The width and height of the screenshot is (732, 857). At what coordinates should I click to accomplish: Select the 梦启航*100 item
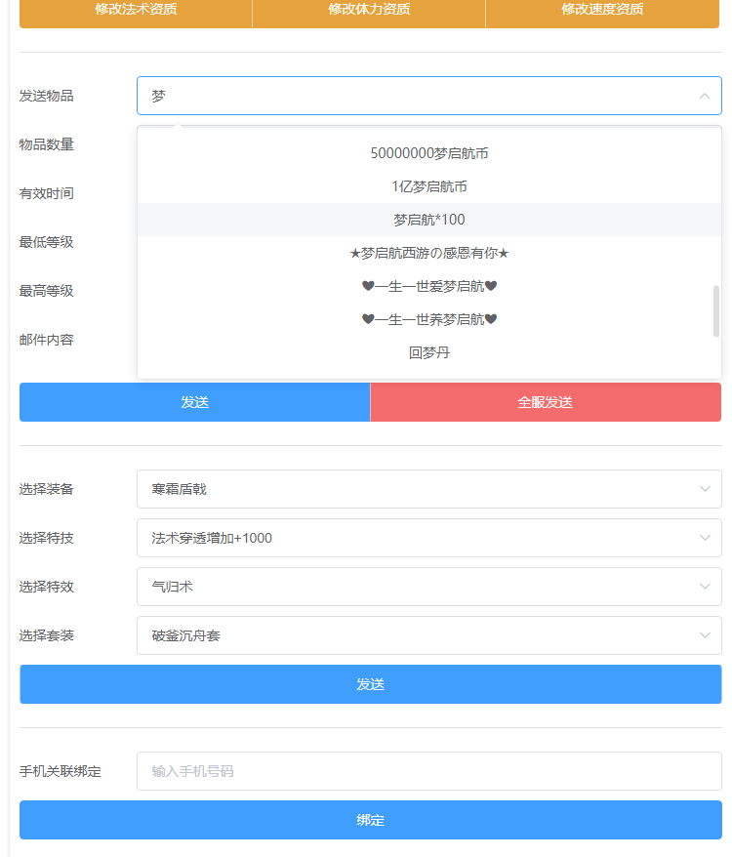(x=428, y=220)
